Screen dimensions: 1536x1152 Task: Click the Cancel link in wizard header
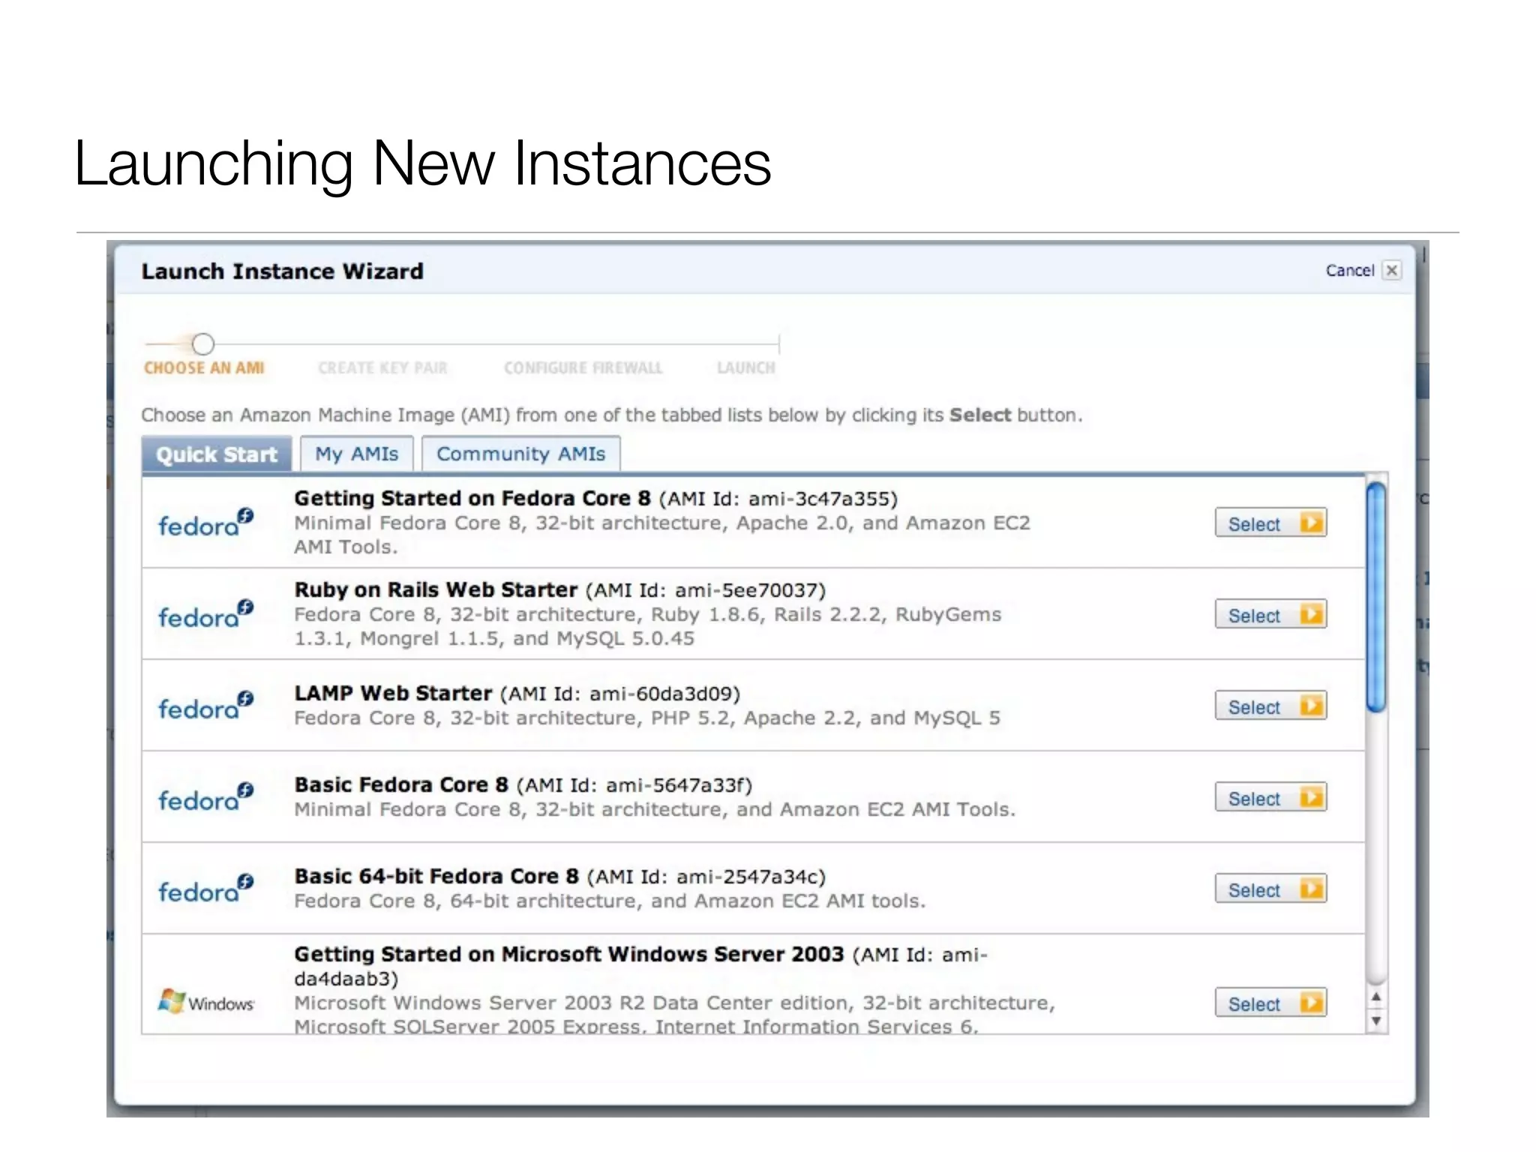pyautogui.click(x=1349, y=271)
